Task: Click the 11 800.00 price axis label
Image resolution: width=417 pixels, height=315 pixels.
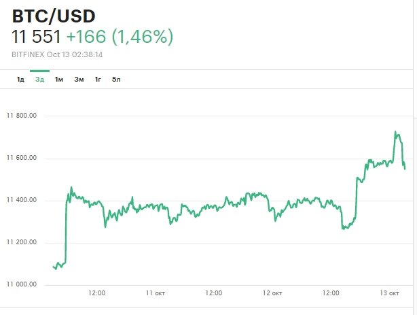Action: pos(22,116)
